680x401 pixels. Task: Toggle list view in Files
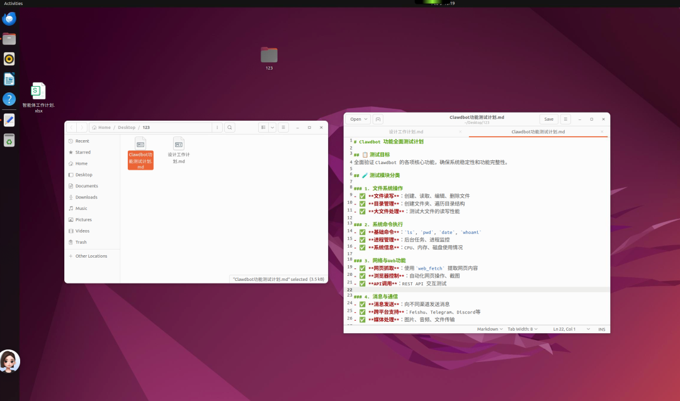tap(263, 128)
